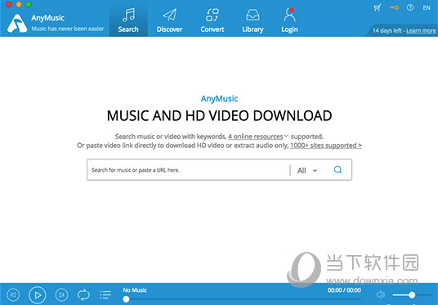Click the AnyMusic logo icon
Screen dimensions: 438x305
click(x=17, y=23)
